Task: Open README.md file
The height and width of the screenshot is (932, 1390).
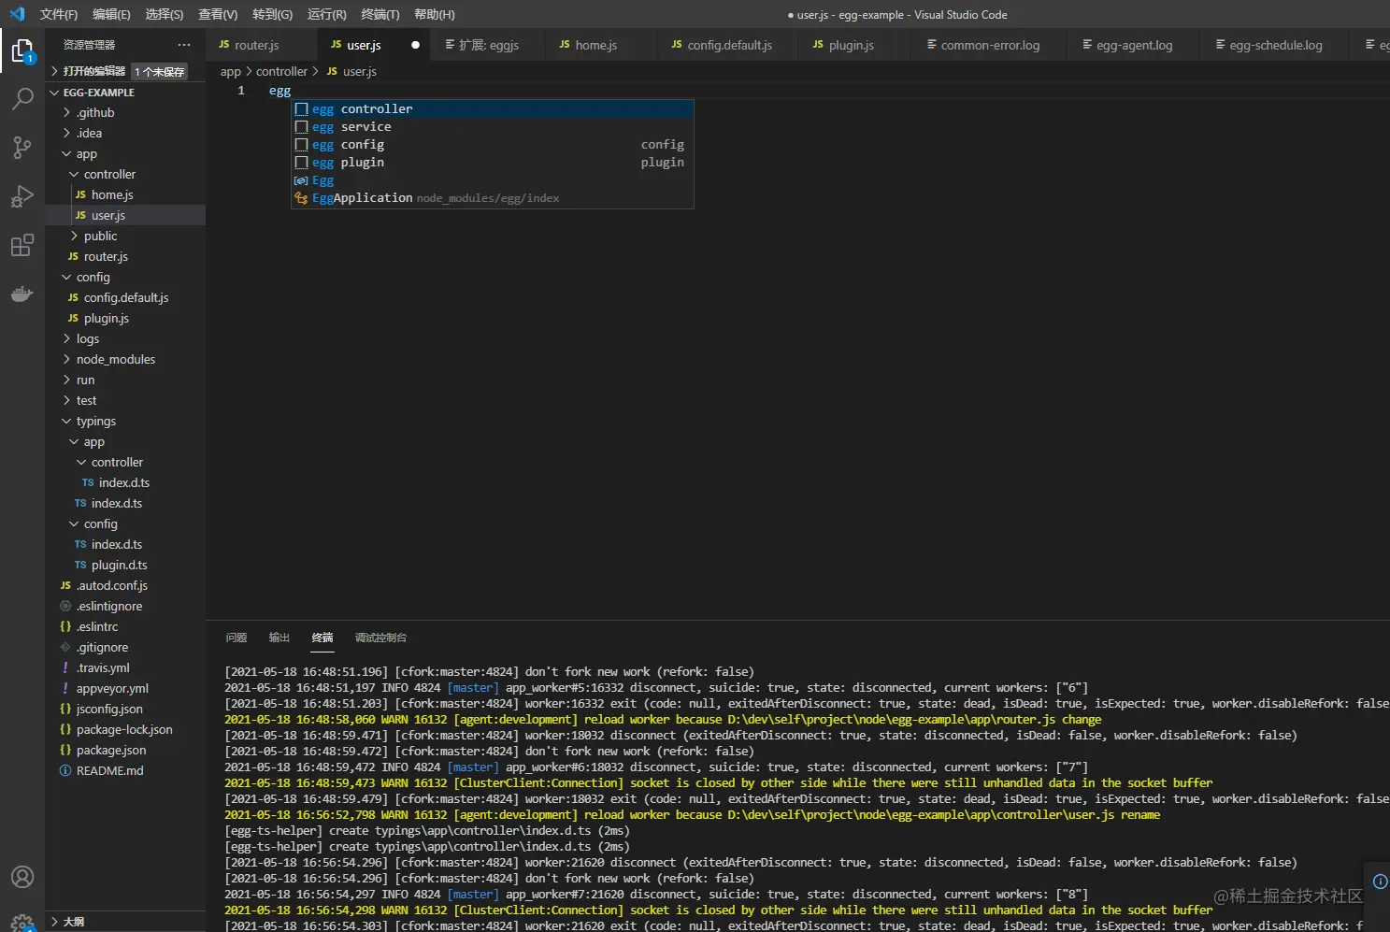Action: click(126, 770)
